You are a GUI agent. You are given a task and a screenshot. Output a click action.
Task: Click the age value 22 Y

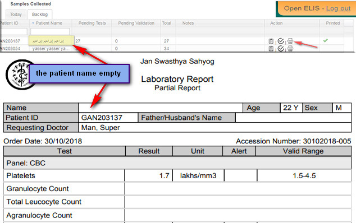[x=291, y=108]
